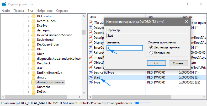
Task: Cancel the dialog with Отмена
Action: click(178, 63)
